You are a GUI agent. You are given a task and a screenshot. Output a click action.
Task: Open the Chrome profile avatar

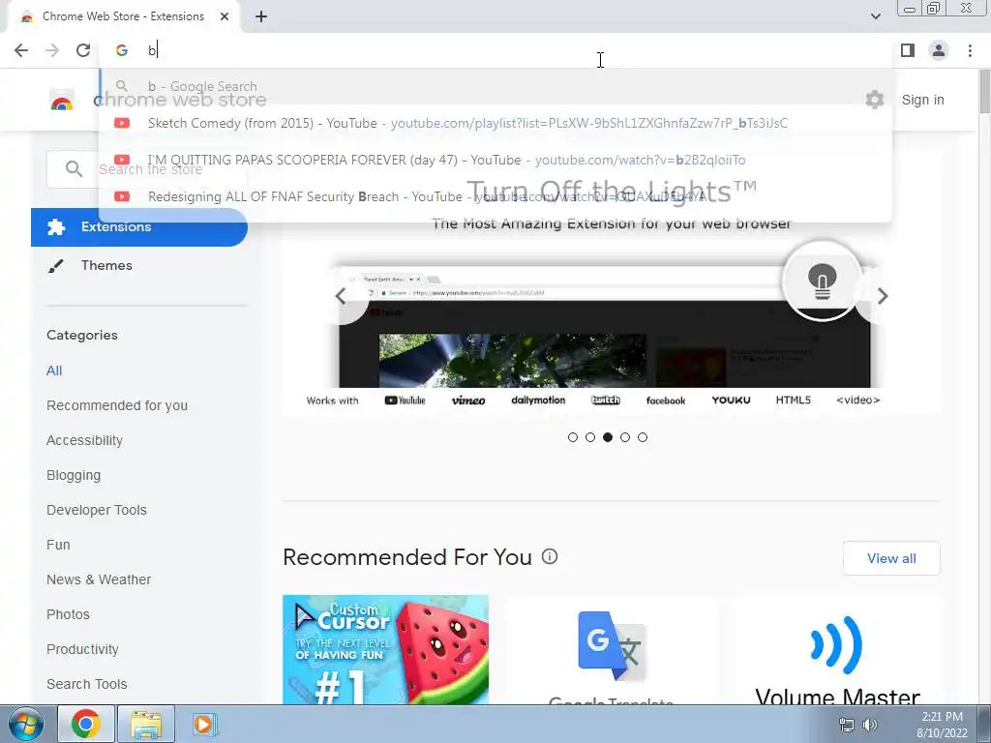939,50
